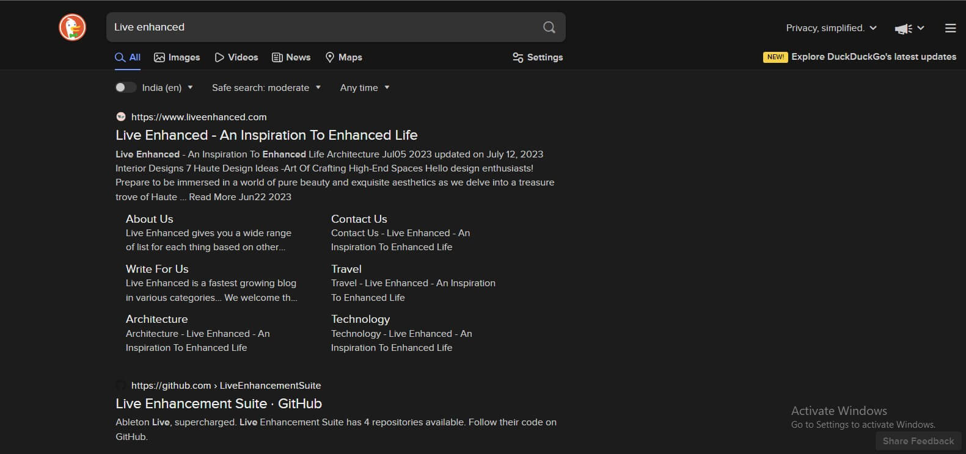Open the Architecture sitelink

point(157,319)
